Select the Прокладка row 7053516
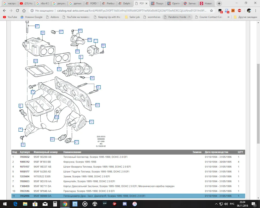Viewport: 260px width, 208px height. click(x=128, y=191)
